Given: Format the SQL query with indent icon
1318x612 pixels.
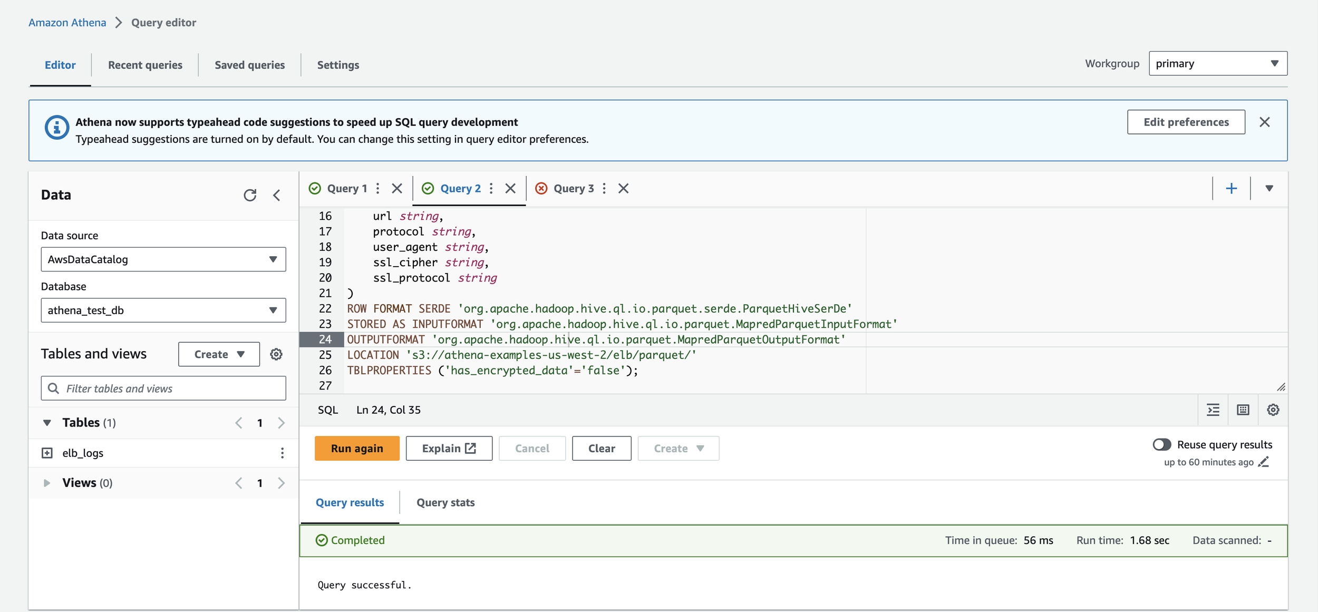Looking at the screenshot, I should click(1213, 410).
